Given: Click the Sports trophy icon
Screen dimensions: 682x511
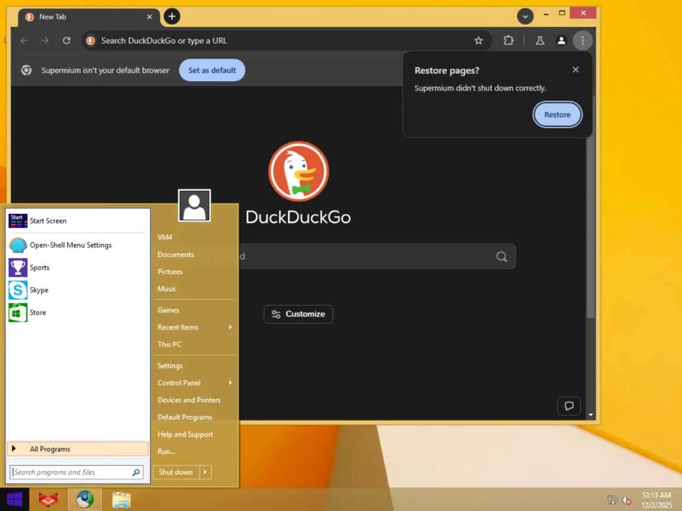Looking at the screenshot, I should tap(18, 268).
